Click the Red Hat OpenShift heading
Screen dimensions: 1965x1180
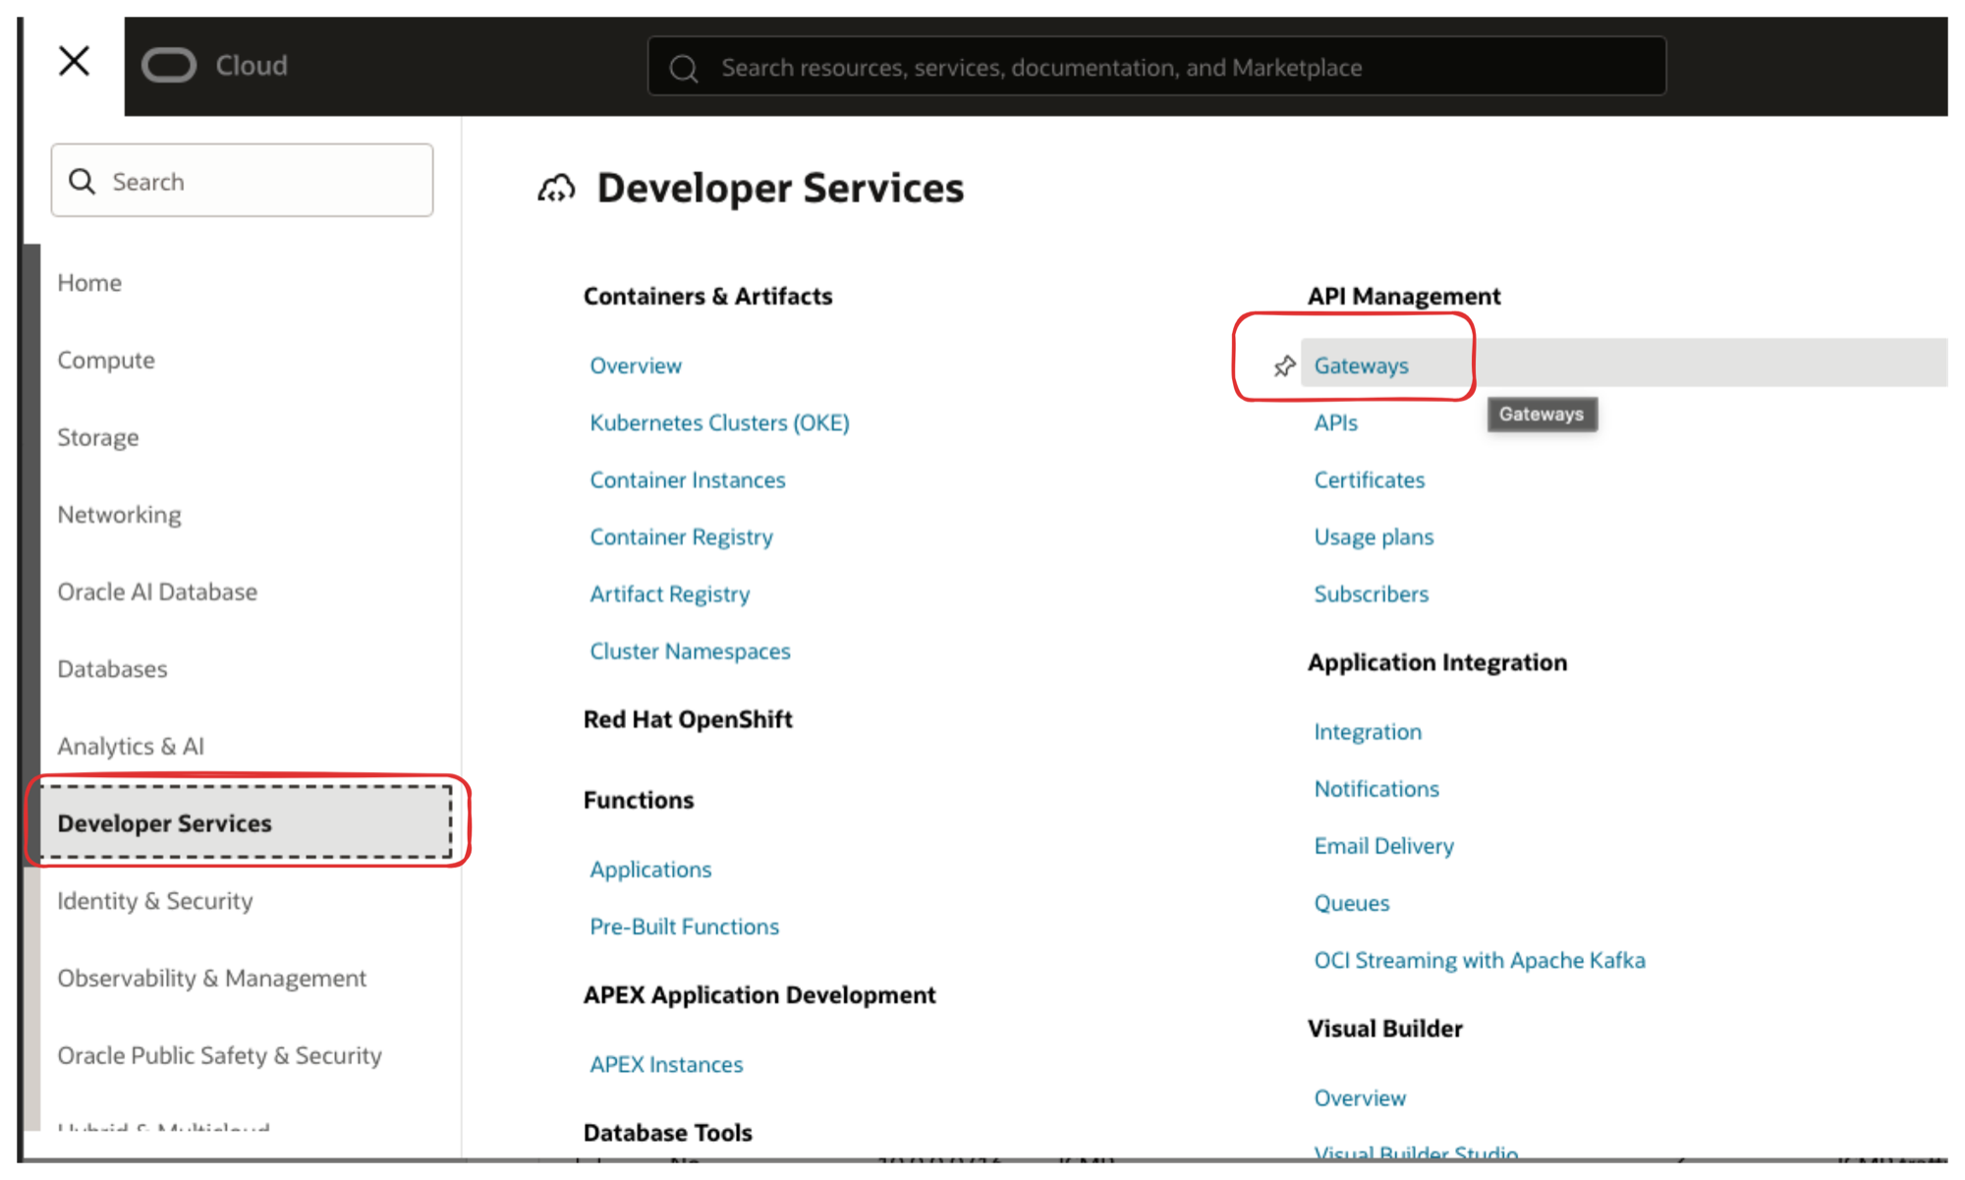688,719
